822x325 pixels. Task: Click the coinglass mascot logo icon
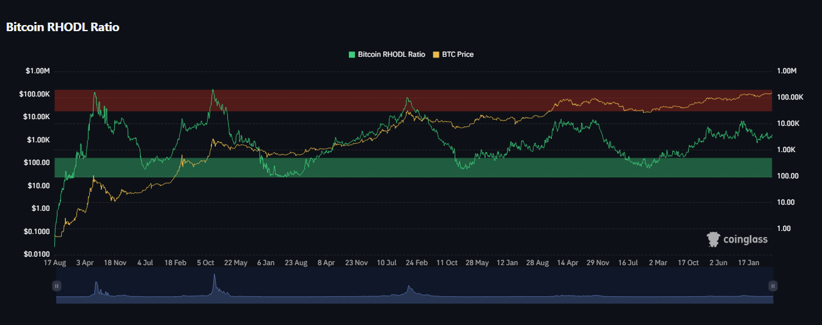pyautogui.click(x=713, y=239)
